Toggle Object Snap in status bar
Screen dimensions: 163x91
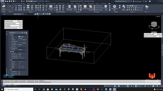[x=128, y=86]
